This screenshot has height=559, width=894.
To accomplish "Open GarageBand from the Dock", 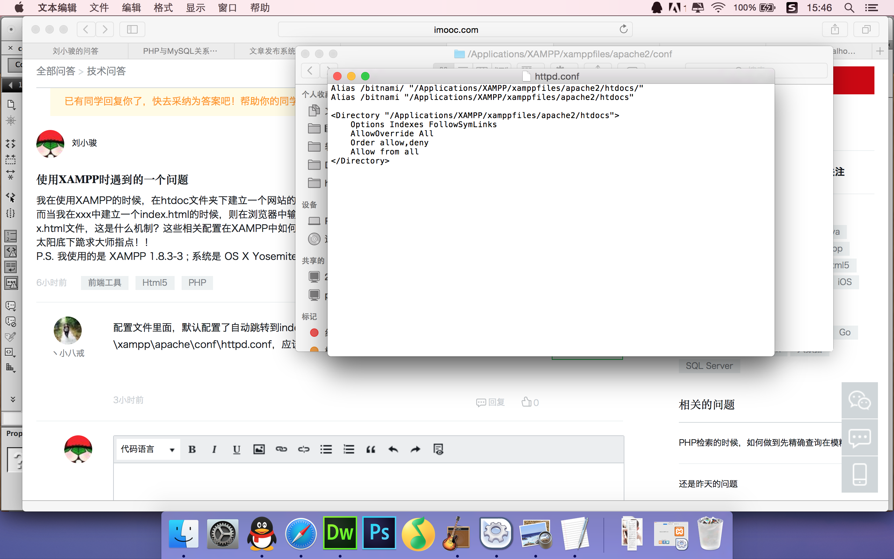I will [x=457, y=534].
